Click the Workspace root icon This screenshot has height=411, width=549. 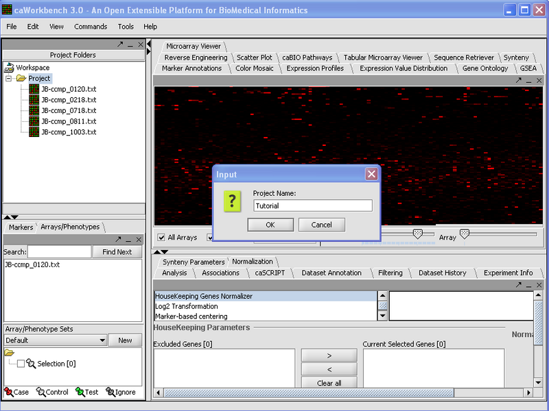(x=10, y=68)
